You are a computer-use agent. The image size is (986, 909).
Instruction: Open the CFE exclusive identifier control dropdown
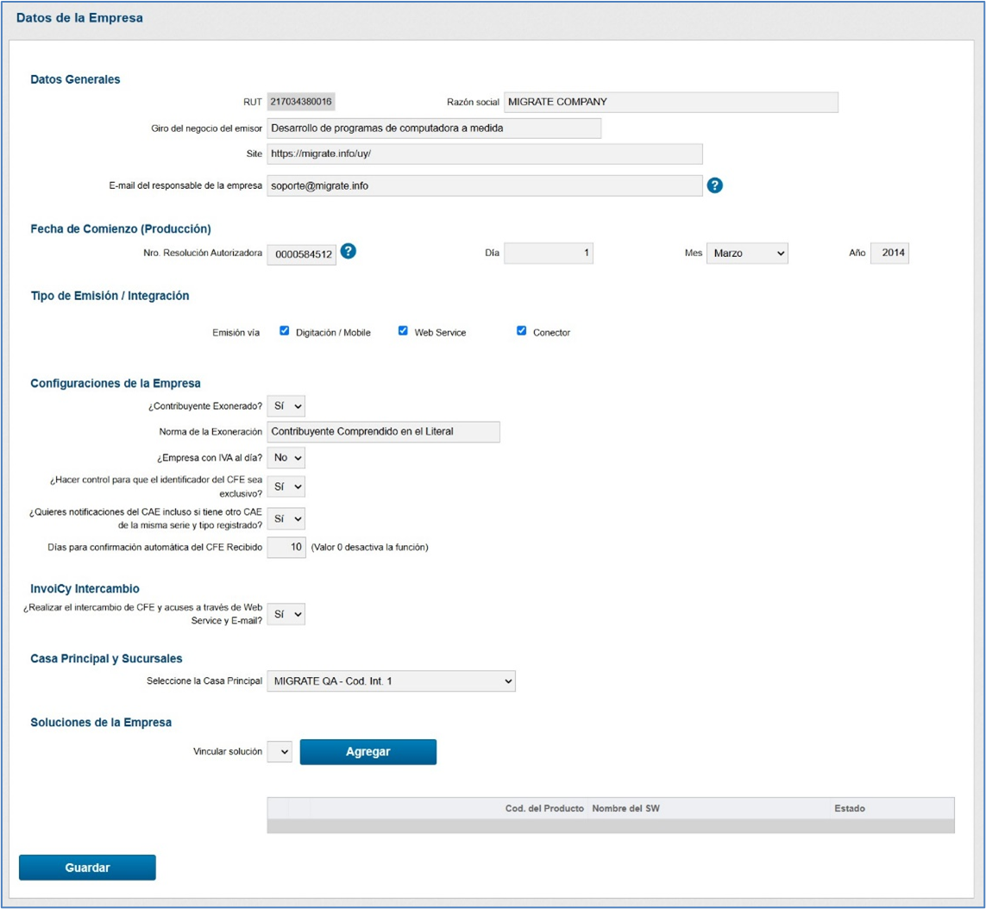pyautogui.click(x=286, y=487)
